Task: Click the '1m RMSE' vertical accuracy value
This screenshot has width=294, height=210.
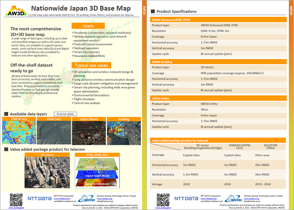Action: point(207,48)
